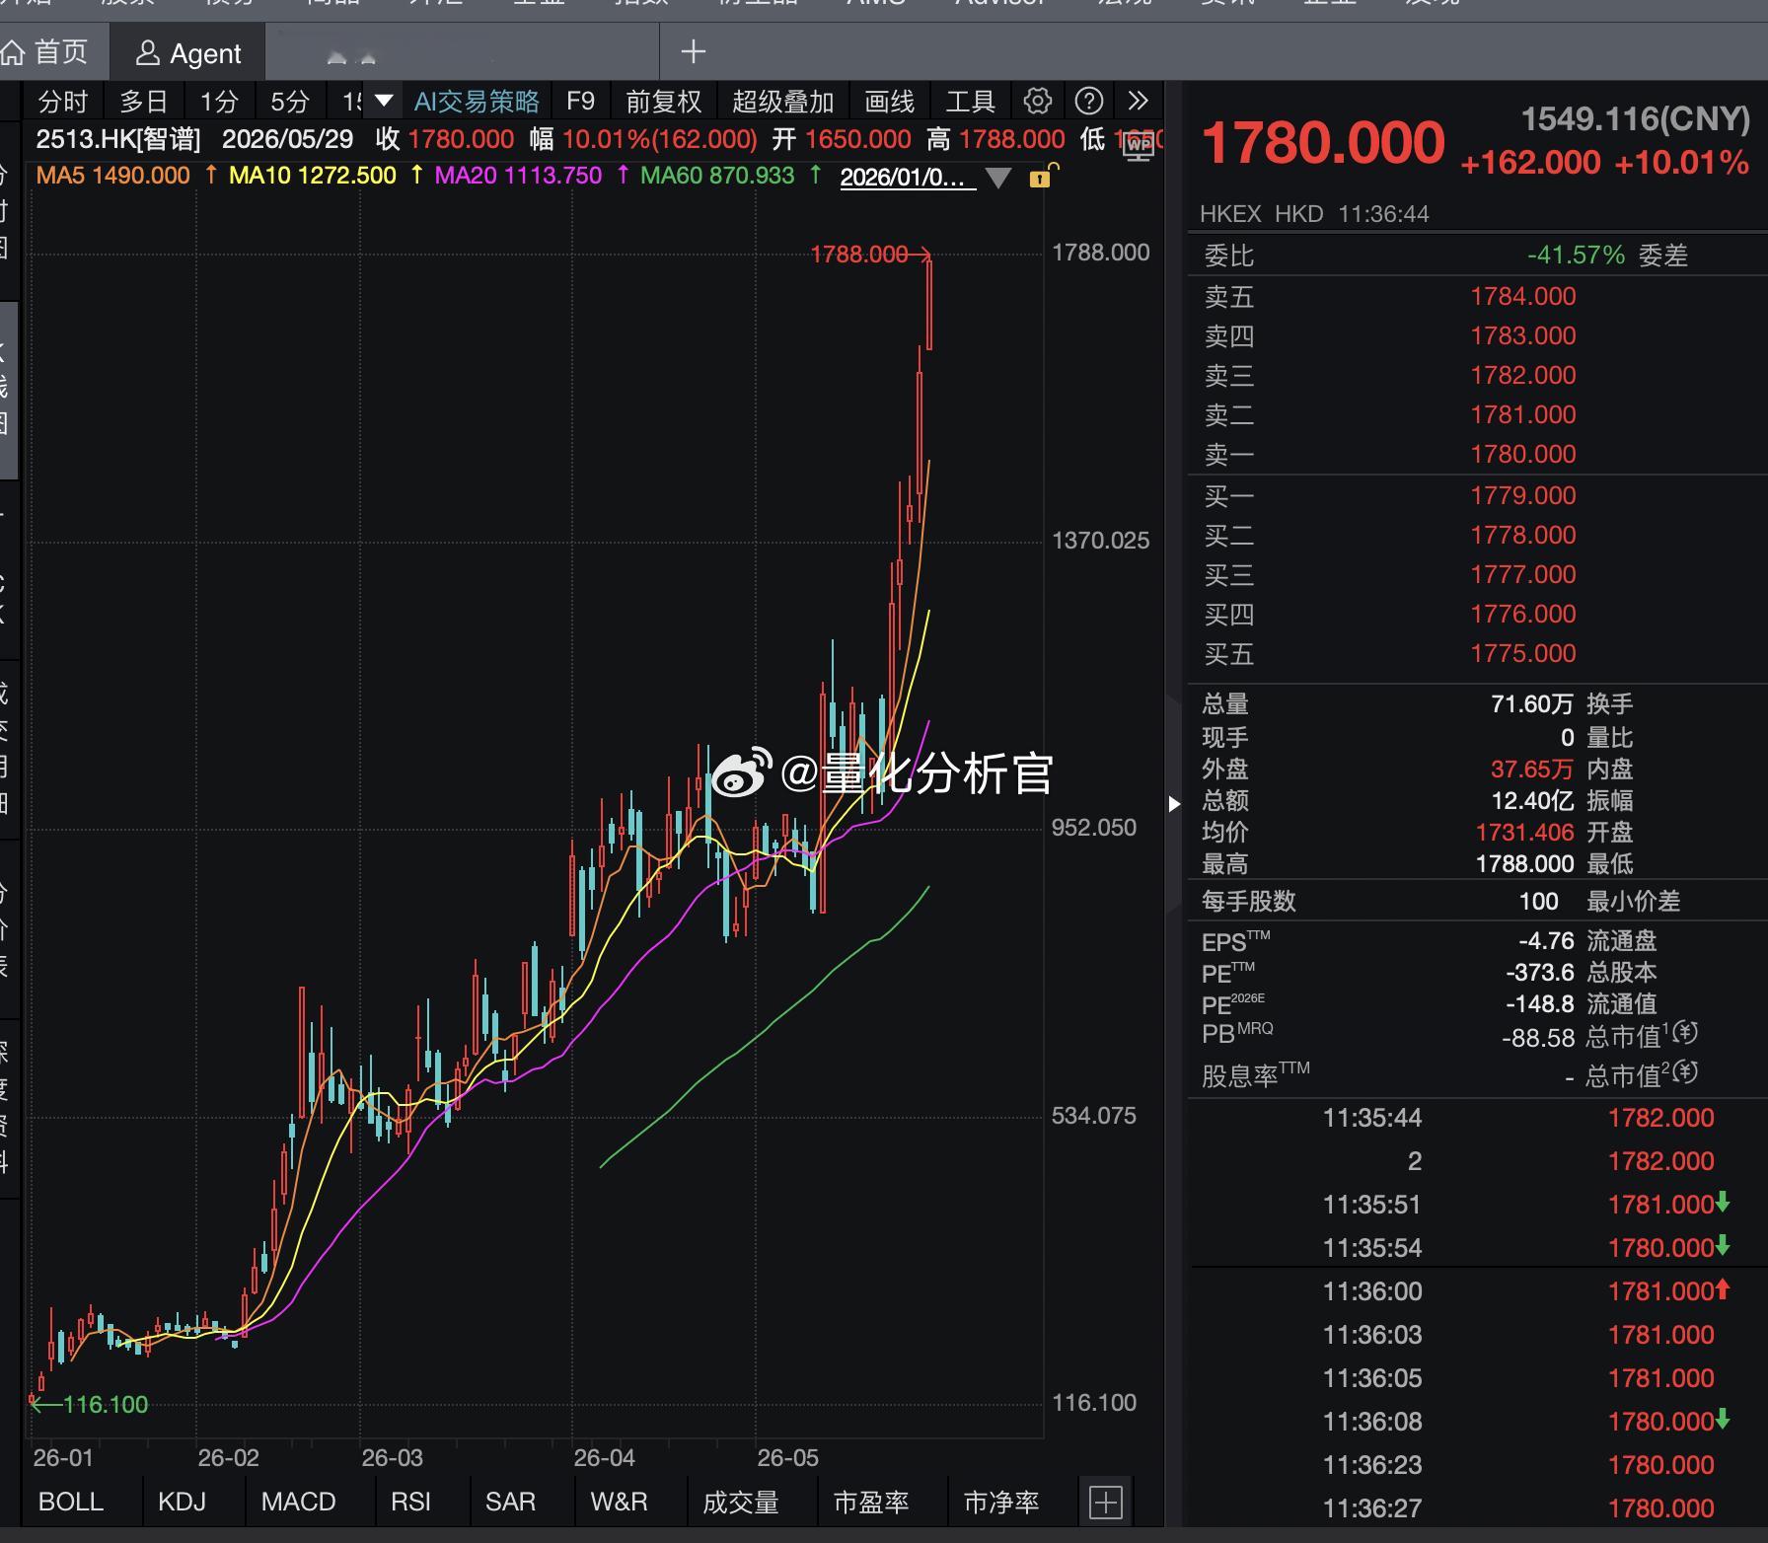Click the 买三 price 1777.000
Screen dimensions: 1768x1543
tap(1522, 574)
